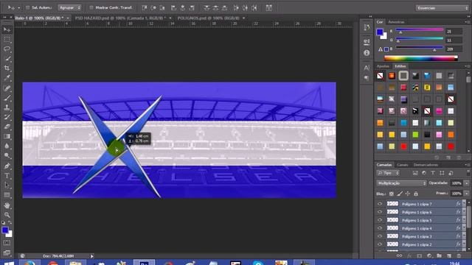
Task: Open Skype from the Windows taskbar
Action: click(x=258, y=262)
